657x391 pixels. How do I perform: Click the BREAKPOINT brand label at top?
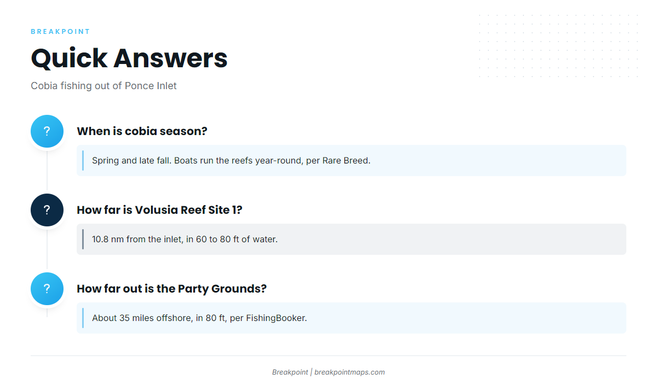click(x=60, y=32)
